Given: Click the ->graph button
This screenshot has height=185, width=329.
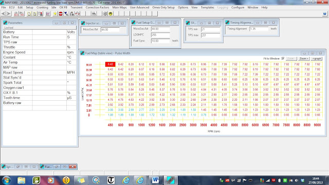Looking at the screenshot, I should (x=317, y=59).
